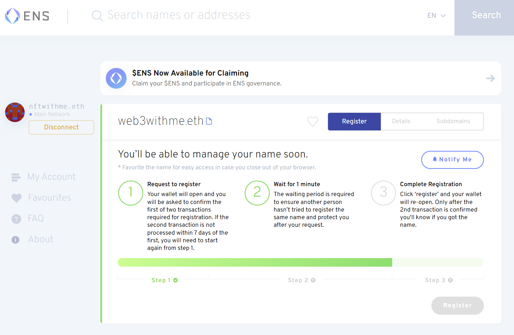514x335 pixels.
Task: Click the FAQ question mark icon
Action: coord(16,219)
